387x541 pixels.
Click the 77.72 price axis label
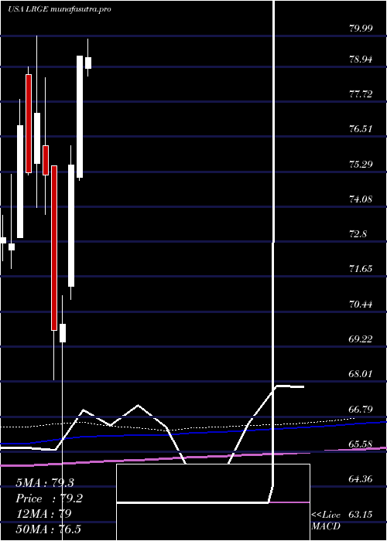(361, 94)
